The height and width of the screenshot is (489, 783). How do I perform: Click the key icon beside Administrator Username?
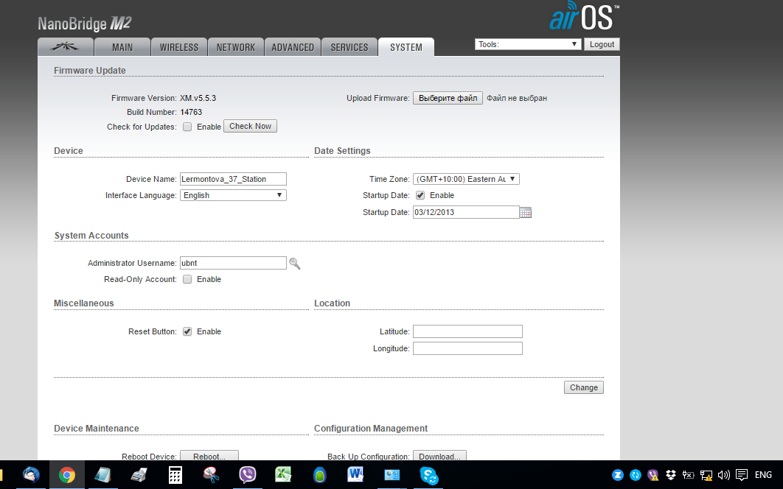295,264
